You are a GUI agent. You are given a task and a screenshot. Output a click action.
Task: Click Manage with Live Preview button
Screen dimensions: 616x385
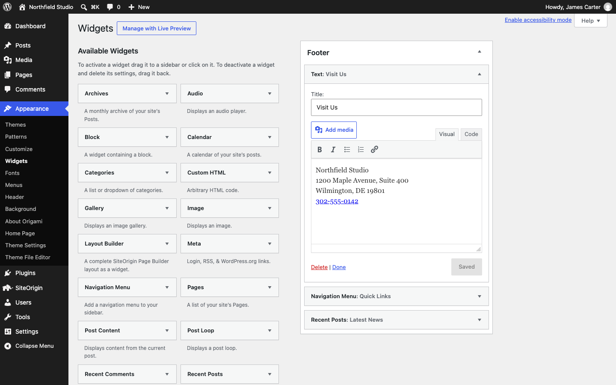point(157,28)
